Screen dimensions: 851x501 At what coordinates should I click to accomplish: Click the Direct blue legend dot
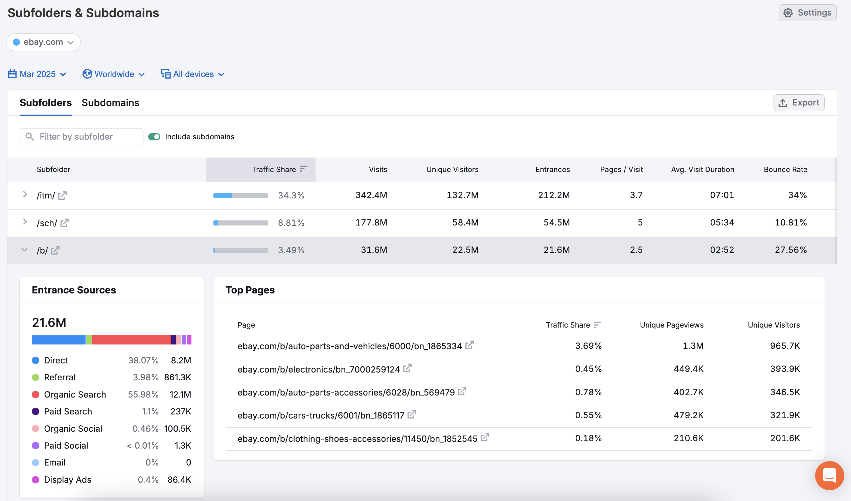coord(36,360)
